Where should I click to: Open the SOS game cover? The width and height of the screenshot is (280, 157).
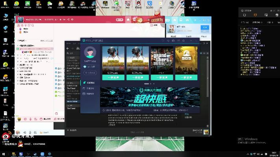186,60
